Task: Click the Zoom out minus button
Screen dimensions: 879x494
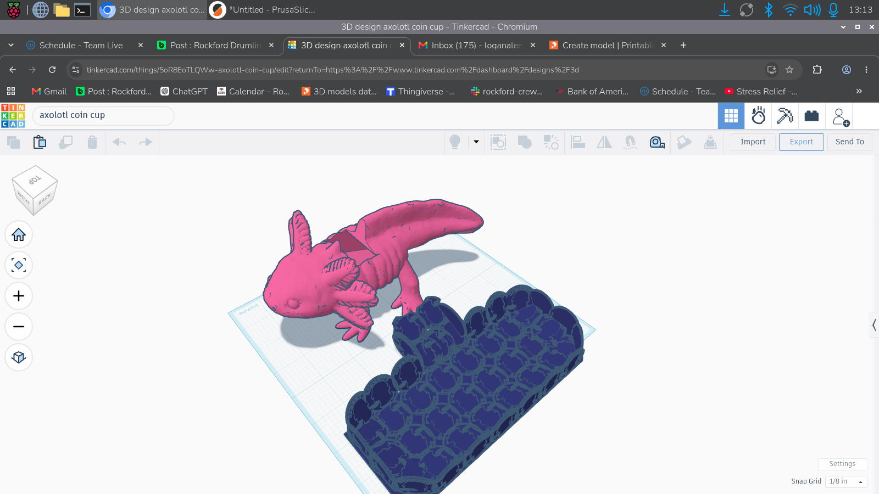Action: pos(19,327)
